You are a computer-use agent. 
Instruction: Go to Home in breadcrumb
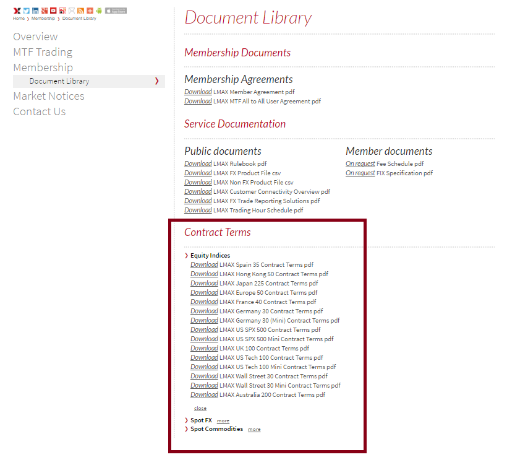coord(19,19)
